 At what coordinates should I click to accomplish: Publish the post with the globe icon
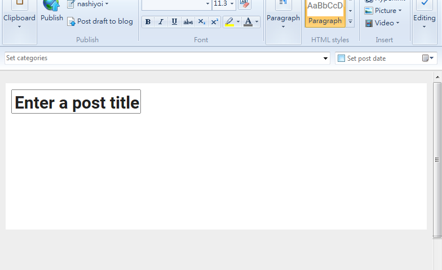[52, 11]
